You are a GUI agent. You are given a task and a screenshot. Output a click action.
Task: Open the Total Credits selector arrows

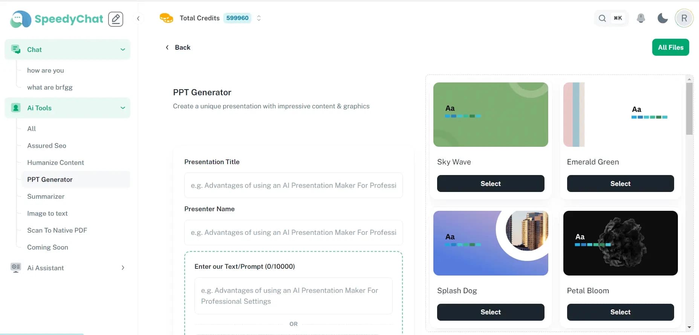(259, 18)
